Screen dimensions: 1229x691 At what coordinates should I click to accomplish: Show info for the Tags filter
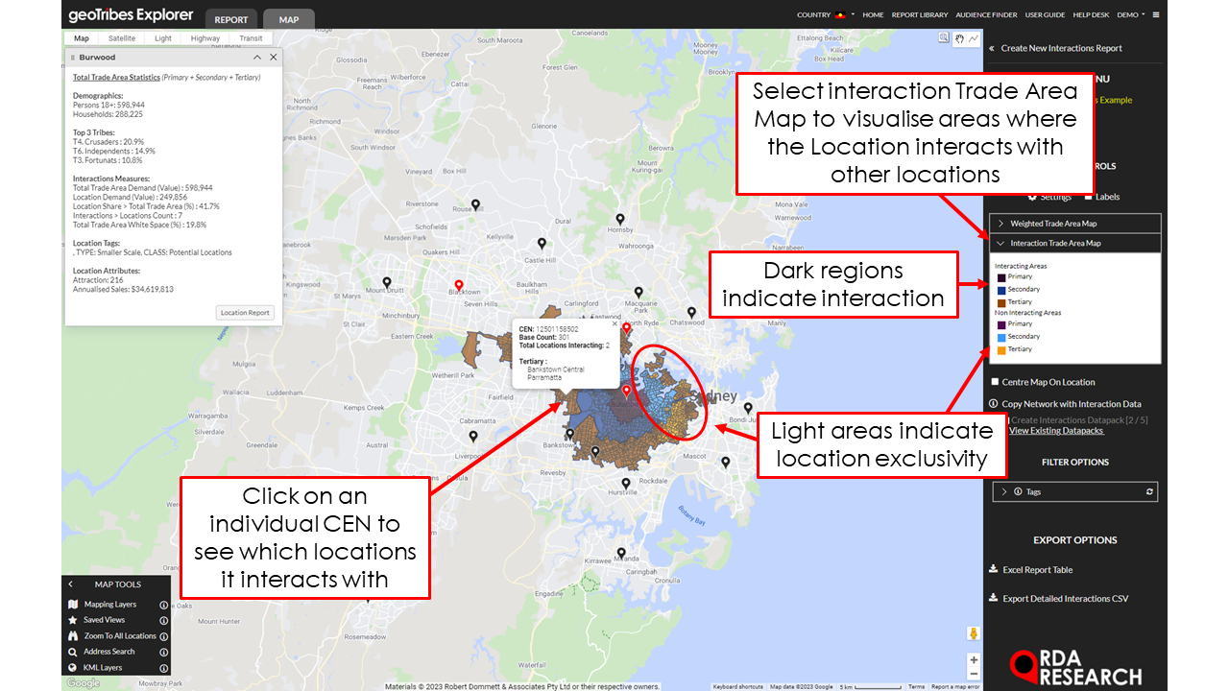1018,491
